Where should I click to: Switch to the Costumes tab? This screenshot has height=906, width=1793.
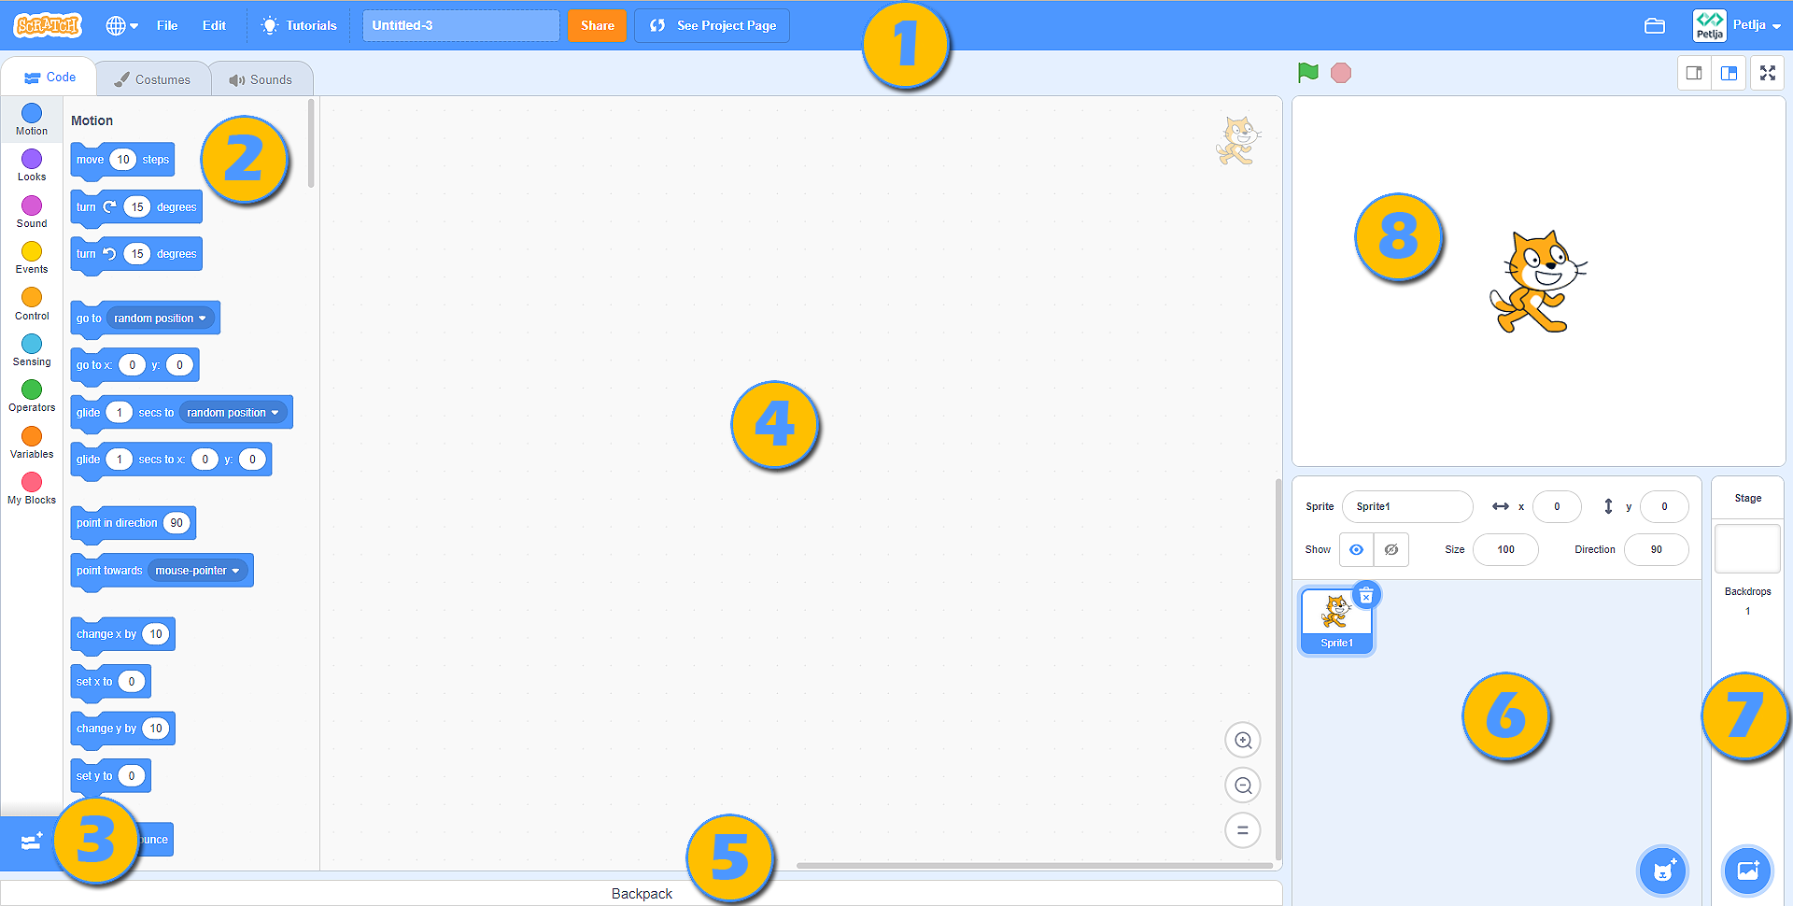[152, 79]
